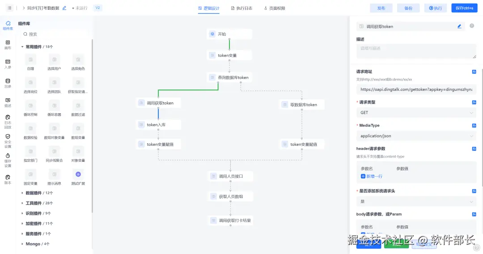
Task: Switch to the 页面权限 tab
Action: pos(274,8)
